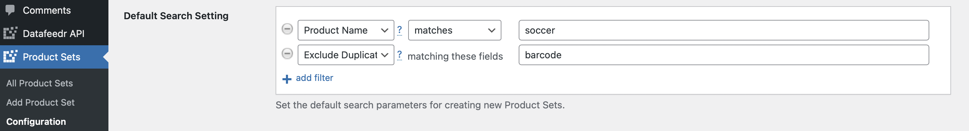Select the Product Sets menu label
The image size is (969, 131).
click(51, 57)
